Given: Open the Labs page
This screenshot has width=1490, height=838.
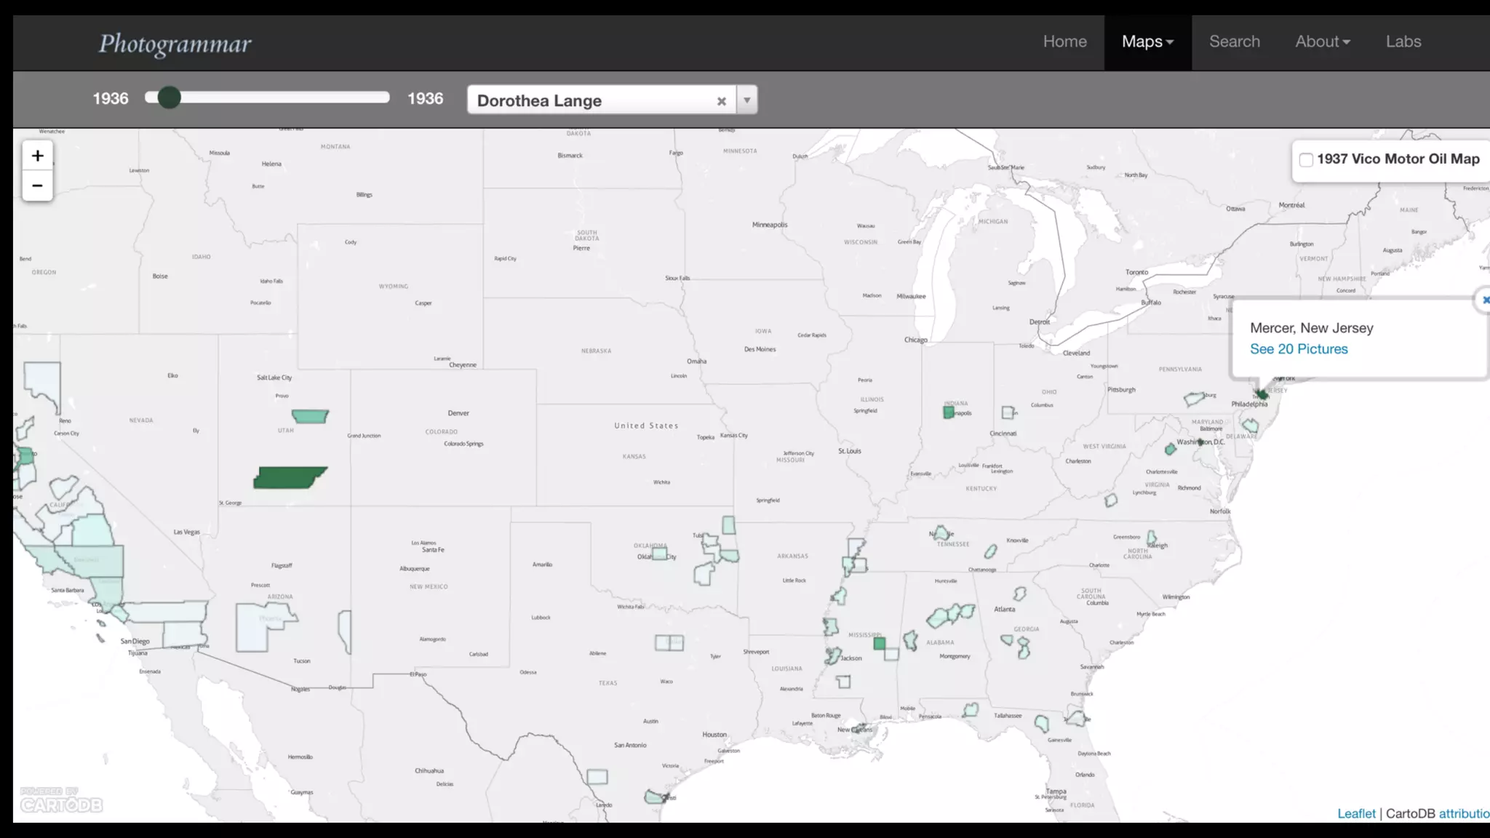Looking at the screenshot, I should coord(1403,42).
